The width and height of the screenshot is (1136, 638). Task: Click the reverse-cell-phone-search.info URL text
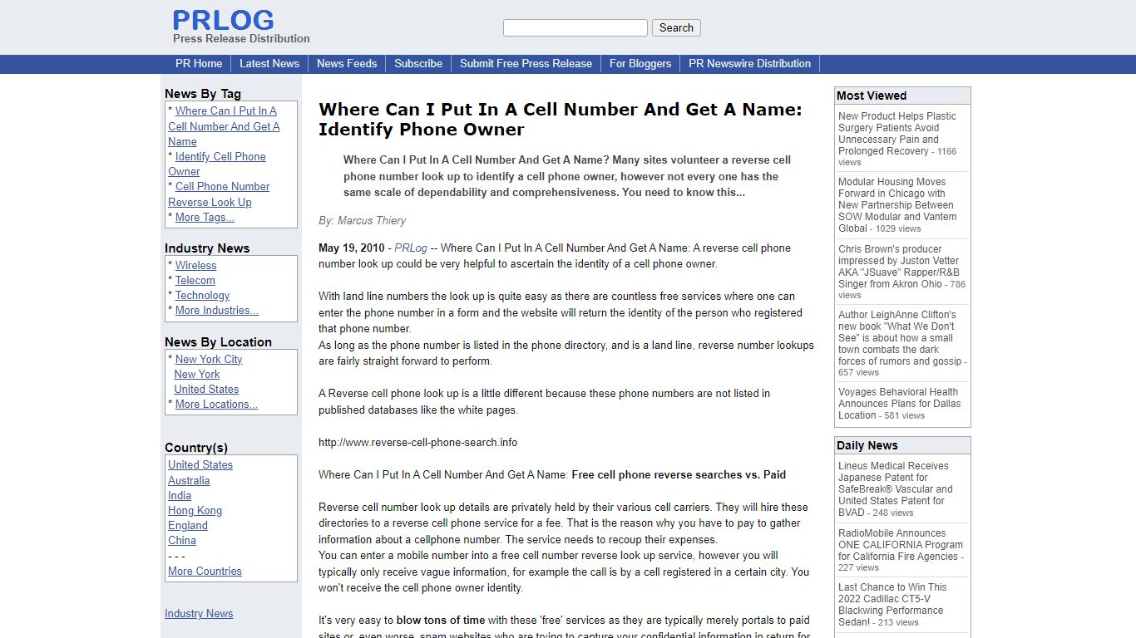[417, 442]
